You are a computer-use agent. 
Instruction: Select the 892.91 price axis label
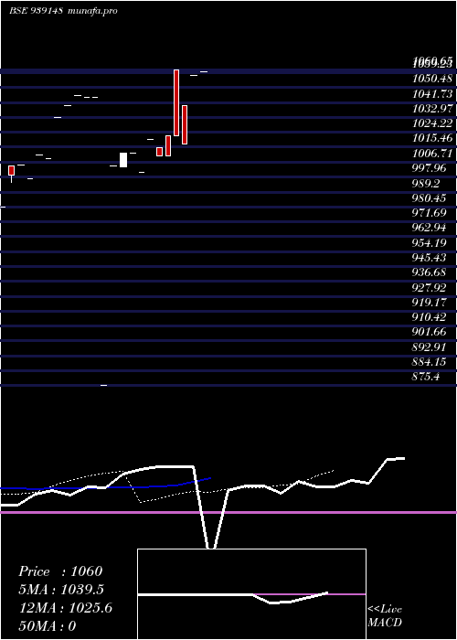pos(430,347)
